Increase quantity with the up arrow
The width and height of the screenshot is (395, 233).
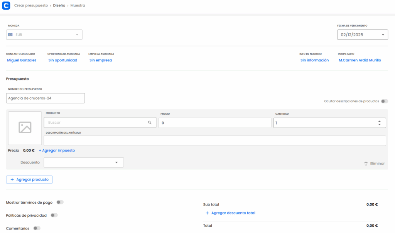tap(380, 121)
